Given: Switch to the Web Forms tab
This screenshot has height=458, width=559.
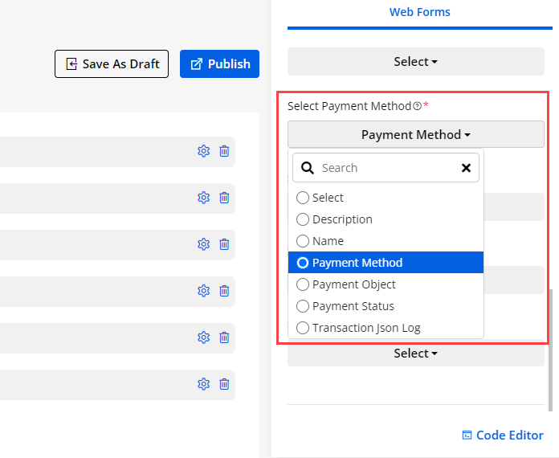Looking at the screenshot, I should click(419, 12).
